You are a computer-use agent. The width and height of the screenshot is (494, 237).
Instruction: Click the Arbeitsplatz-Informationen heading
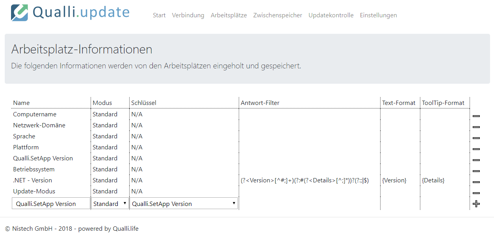82,50
